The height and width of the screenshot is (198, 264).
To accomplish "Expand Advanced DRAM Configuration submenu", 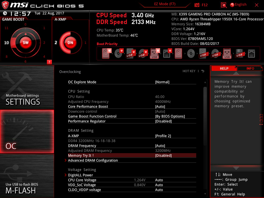I will tap(93, 160).
